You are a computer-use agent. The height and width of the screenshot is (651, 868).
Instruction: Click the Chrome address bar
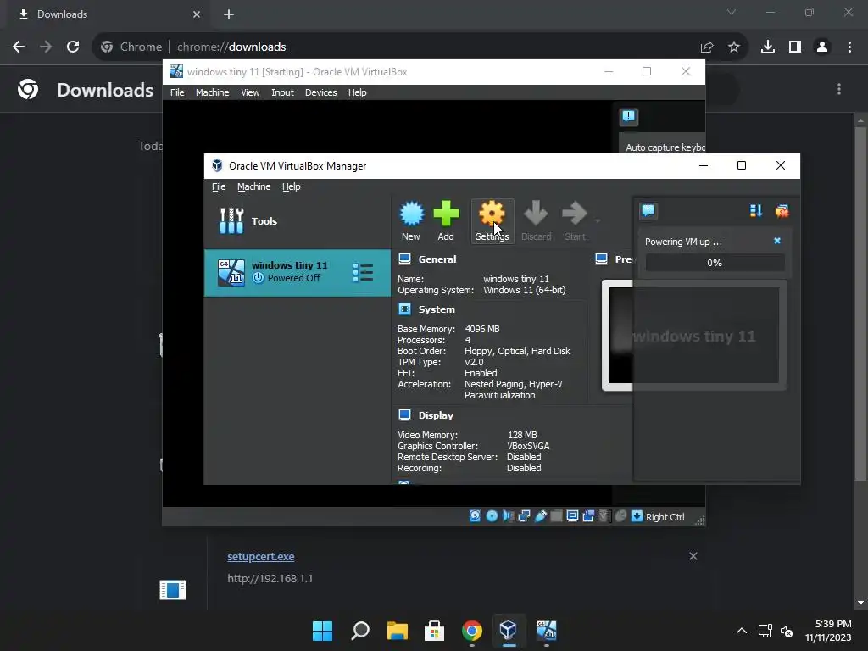click(x=420, y=47)
